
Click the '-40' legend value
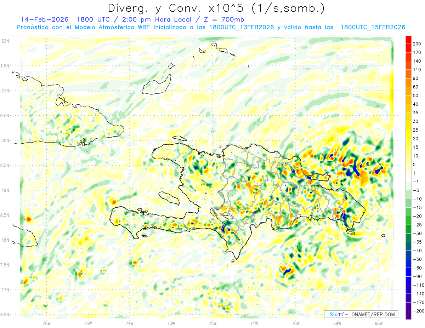[417, 251]
